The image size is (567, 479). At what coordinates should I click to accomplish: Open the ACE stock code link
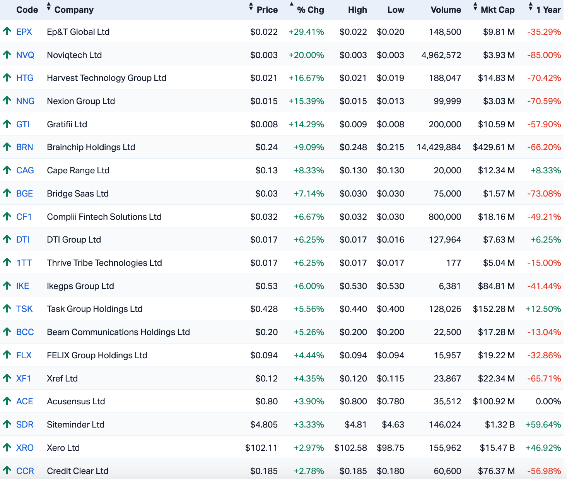pyautogui.click(x=25, y=401)
